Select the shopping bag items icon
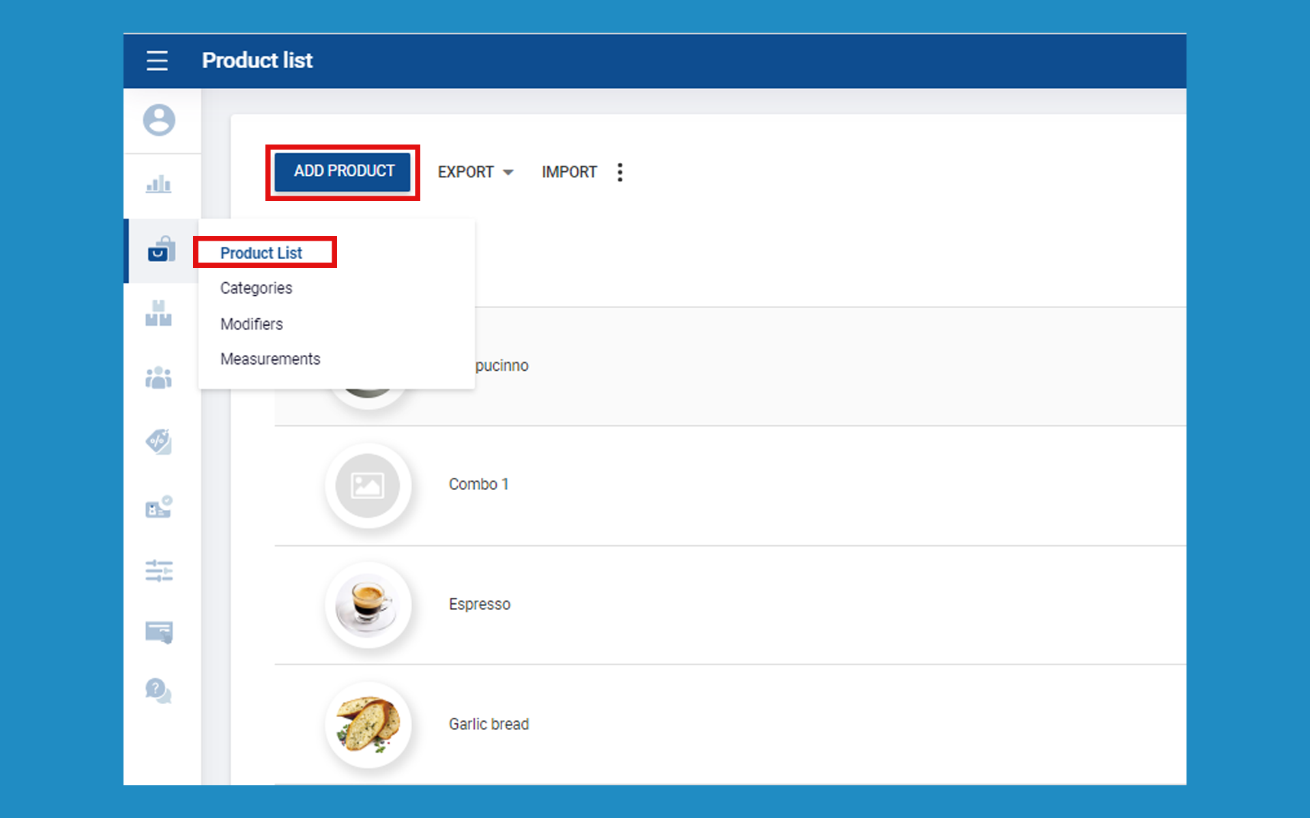Viewport: 1310px width, 818px height. coord(161,250)
